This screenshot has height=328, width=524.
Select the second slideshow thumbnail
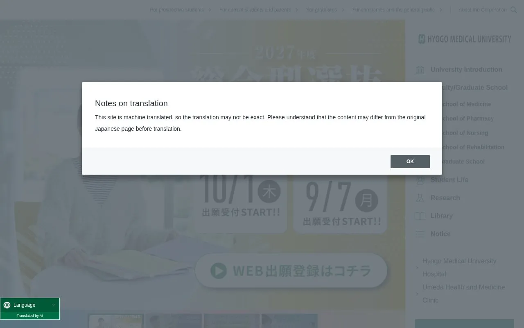(x=174, y=321)
